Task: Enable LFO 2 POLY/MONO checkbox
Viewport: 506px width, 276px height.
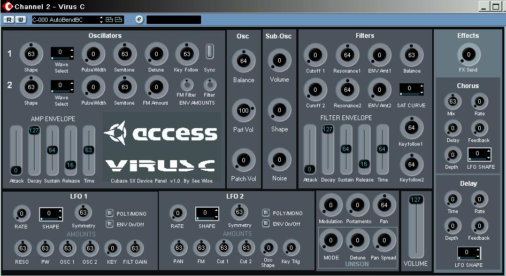Action: click(x=266, y=212)
